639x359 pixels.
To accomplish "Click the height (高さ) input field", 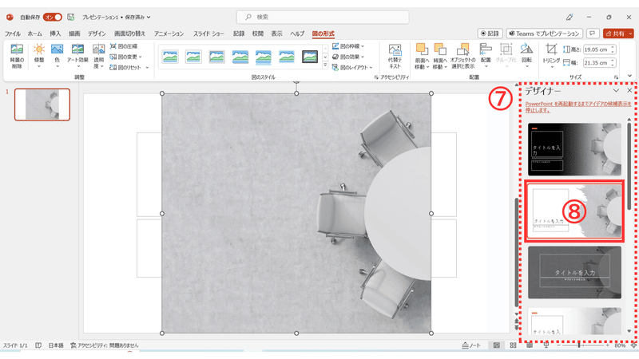I will 597,49.
